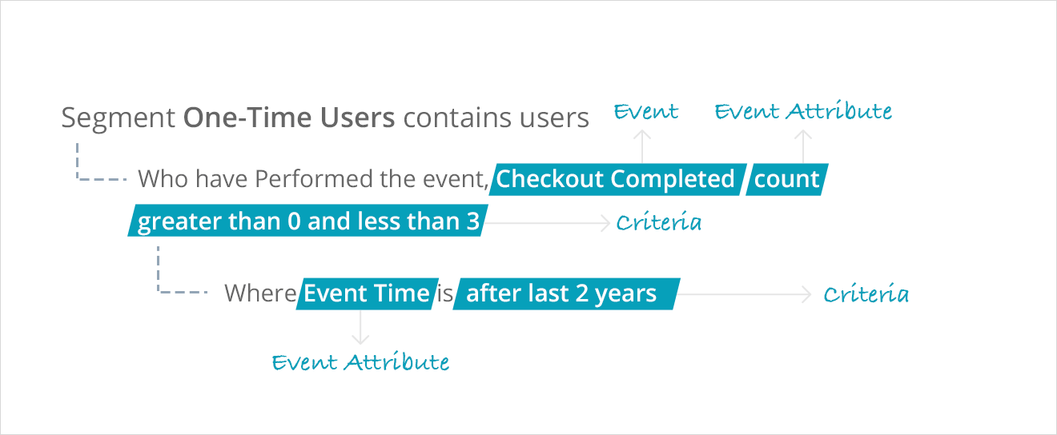Click the "Criteria" label beside "after last 2 years"
The width and height of the screenshot is (1057, 435).
click(x=866, y=295)
